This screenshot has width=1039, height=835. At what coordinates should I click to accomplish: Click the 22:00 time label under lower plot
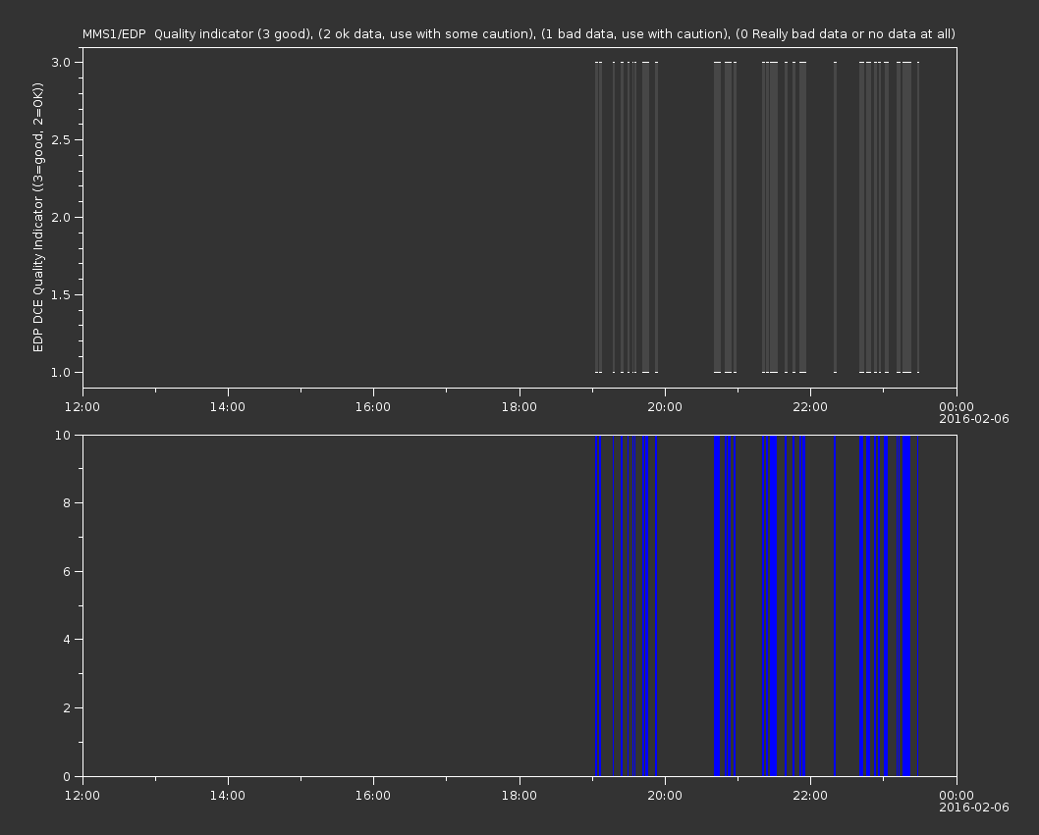[810, 796]
